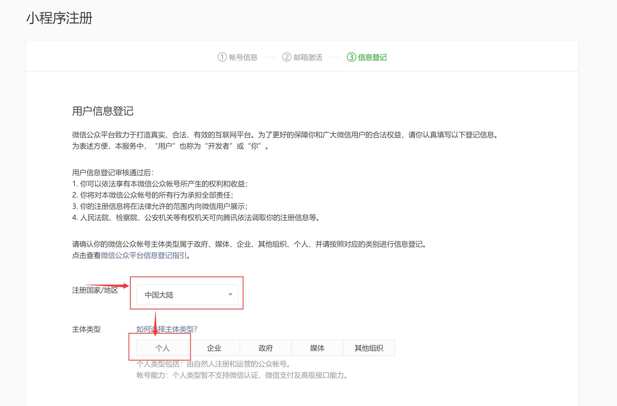The image size is (617, 406).
Task: Click the 注册国家/地区 field label
Action: [x=95, y=290]
